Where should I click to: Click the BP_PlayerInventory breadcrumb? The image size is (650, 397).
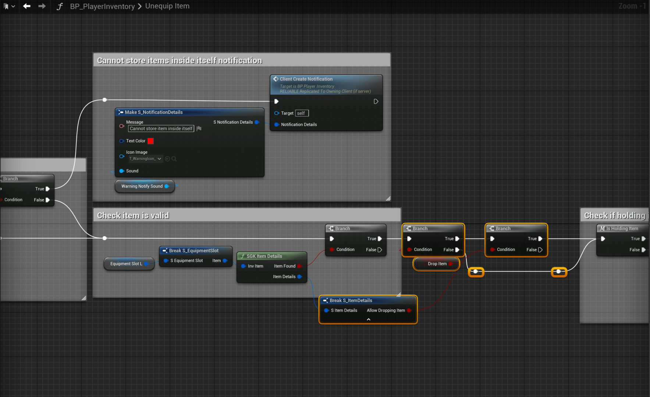pos(102,6)
